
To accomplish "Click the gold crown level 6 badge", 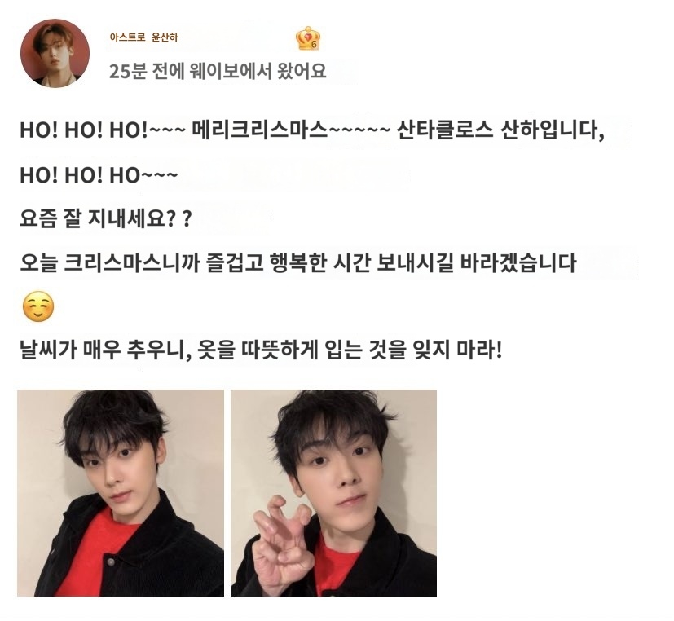I will click(308, 38).
